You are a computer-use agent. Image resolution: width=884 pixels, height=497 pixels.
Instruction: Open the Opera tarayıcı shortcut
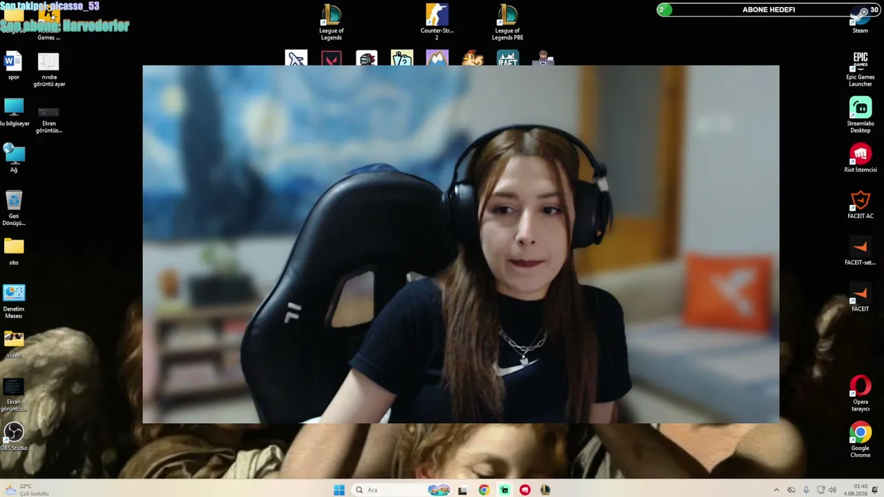[861, 393]
